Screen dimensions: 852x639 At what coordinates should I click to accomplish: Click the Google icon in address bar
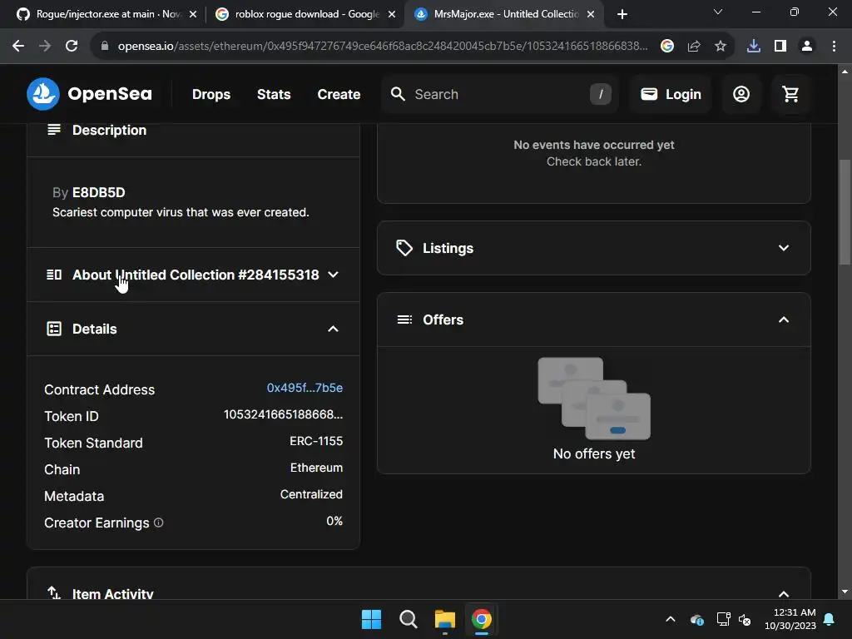[667, 47]
